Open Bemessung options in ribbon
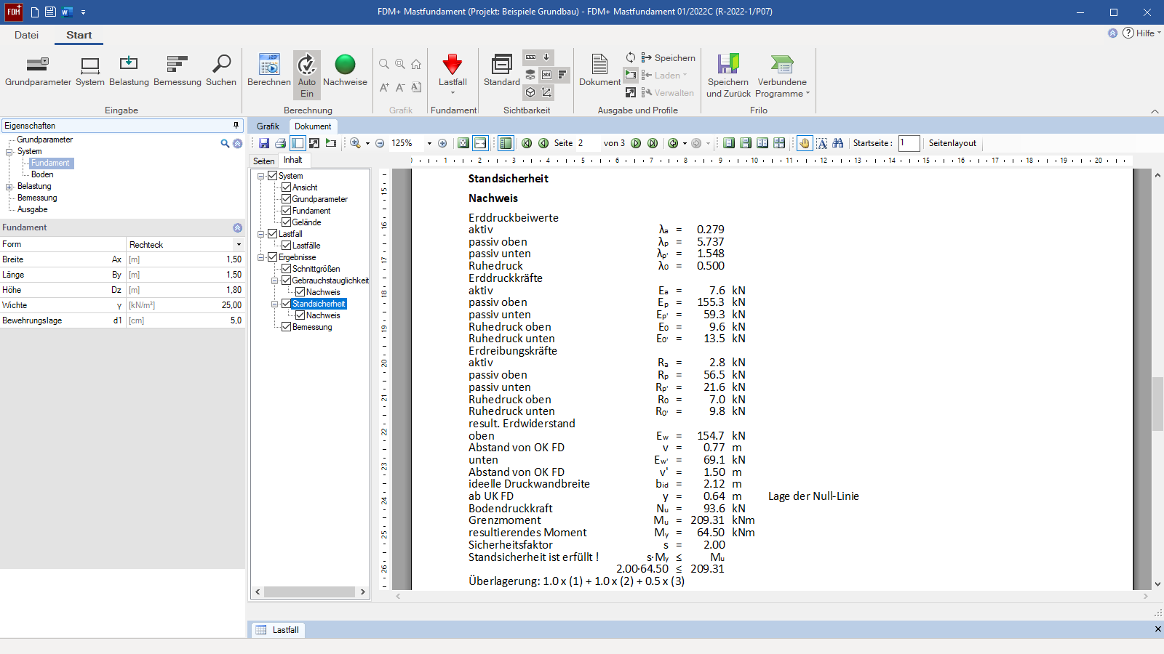Screen dimensions: 1164x654 click(178, 71)
